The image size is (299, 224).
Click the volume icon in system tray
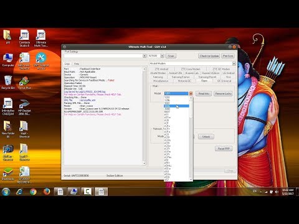click(277, 192)
